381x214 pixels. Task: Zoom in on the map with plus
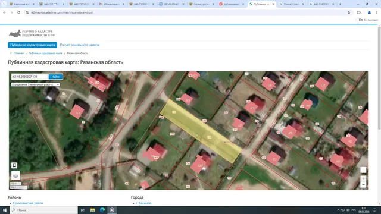click(x=363, y=179)
